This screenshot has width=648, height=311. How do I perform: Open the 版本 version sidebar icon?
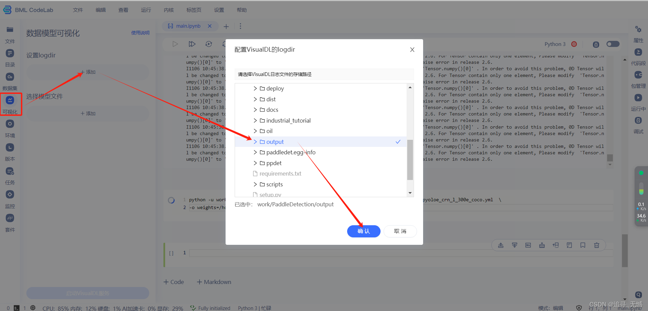click(10, 148)
